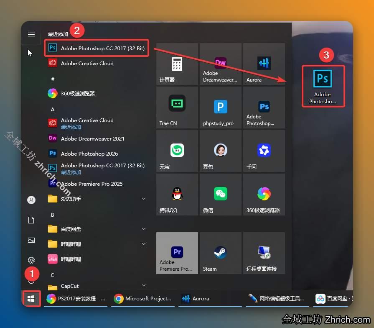Open the 元宝 tile
The width and height of the screenshot is (374, 328).
click(x=177, y=151)
